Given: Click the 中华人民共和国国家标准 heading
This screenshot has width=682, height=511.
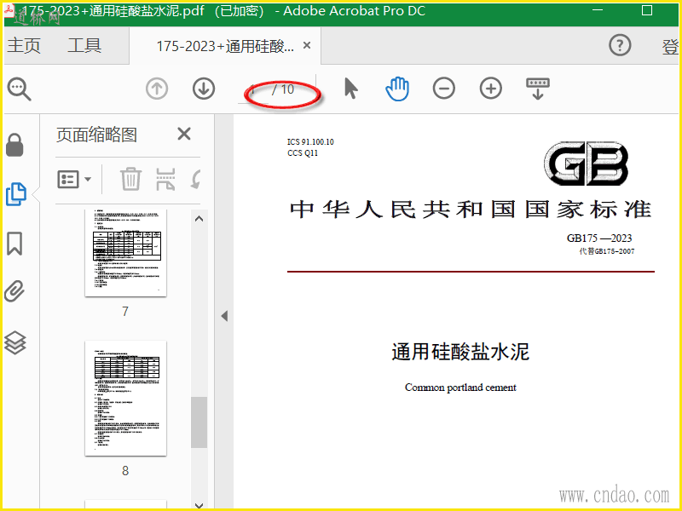Looking at the screenshot, I should coord(471,210).
